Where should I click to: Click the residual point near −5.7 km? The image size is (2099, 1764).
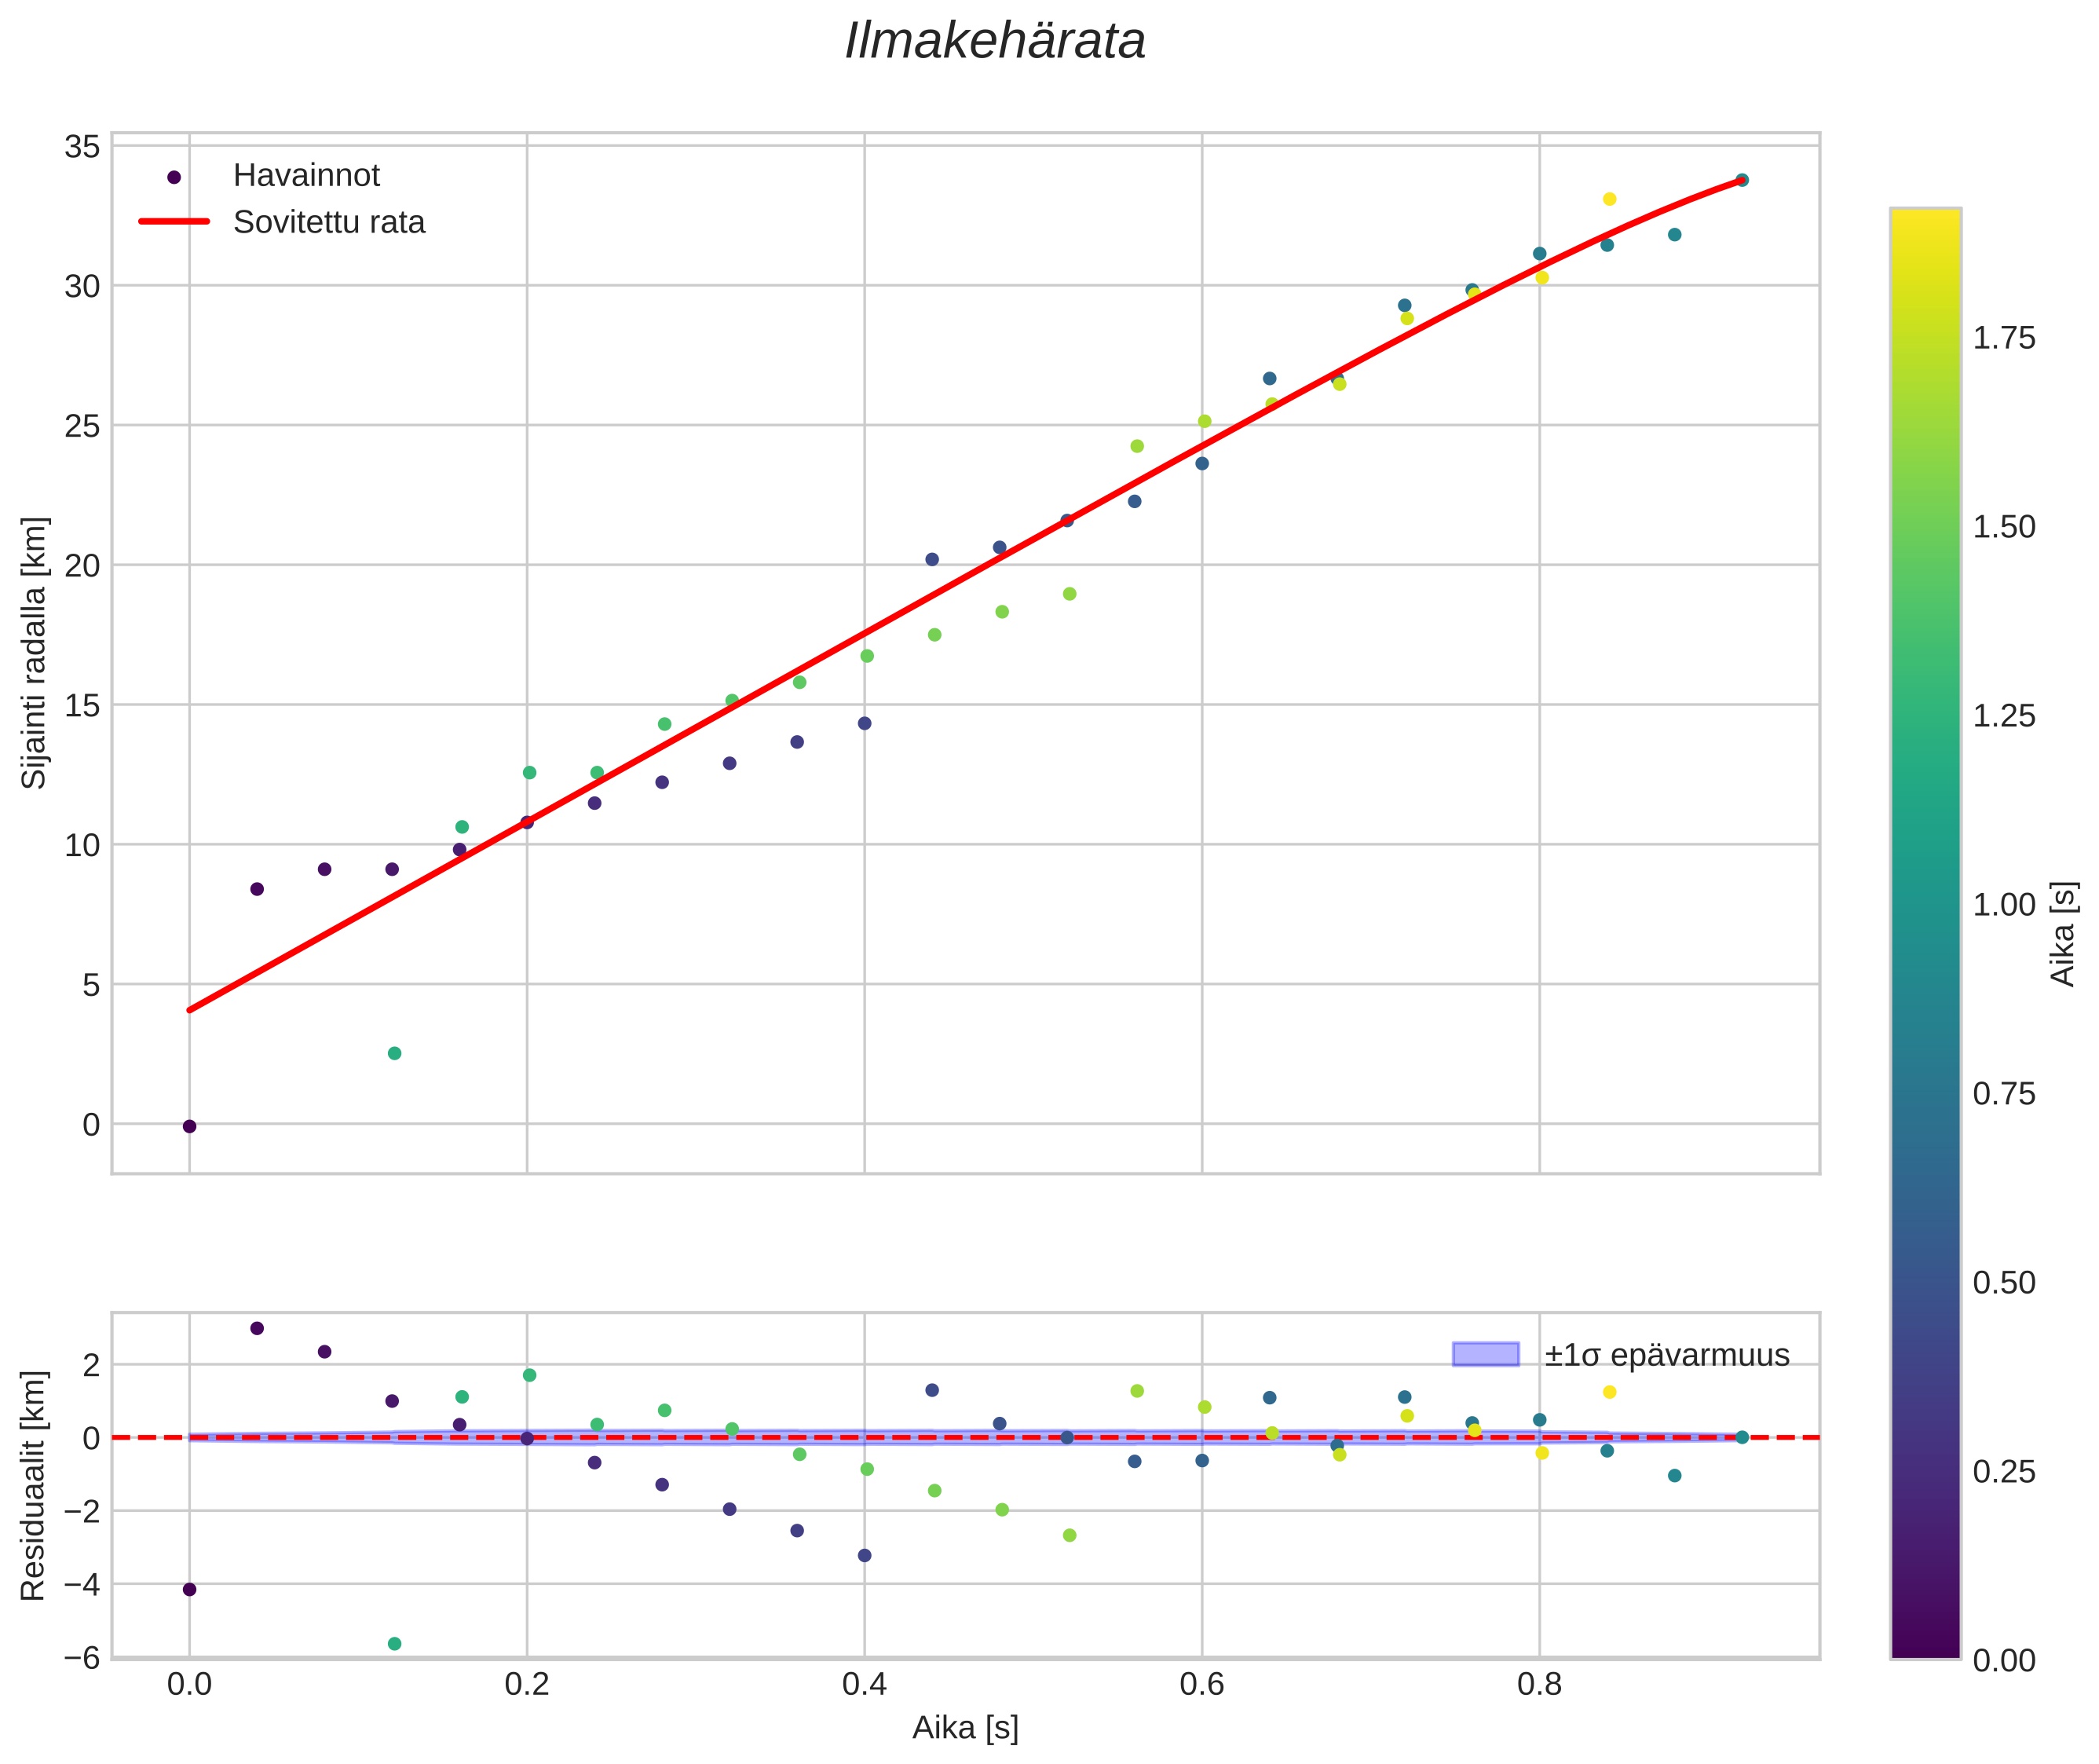click(x=394, y=1644)
